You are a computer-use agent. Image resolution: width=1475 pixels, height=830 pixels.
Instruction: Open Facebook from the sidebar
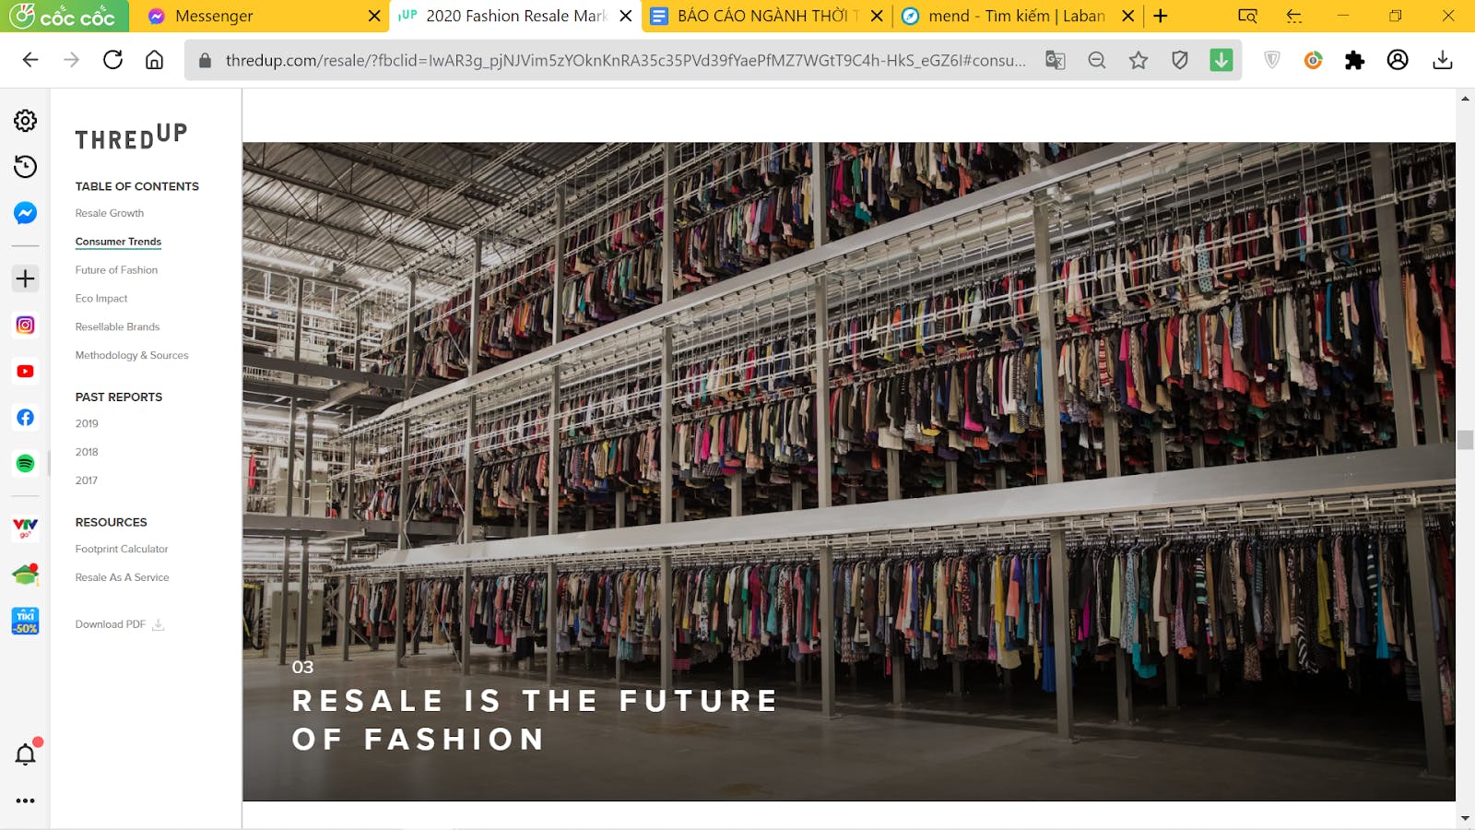(x=25, y=417)
